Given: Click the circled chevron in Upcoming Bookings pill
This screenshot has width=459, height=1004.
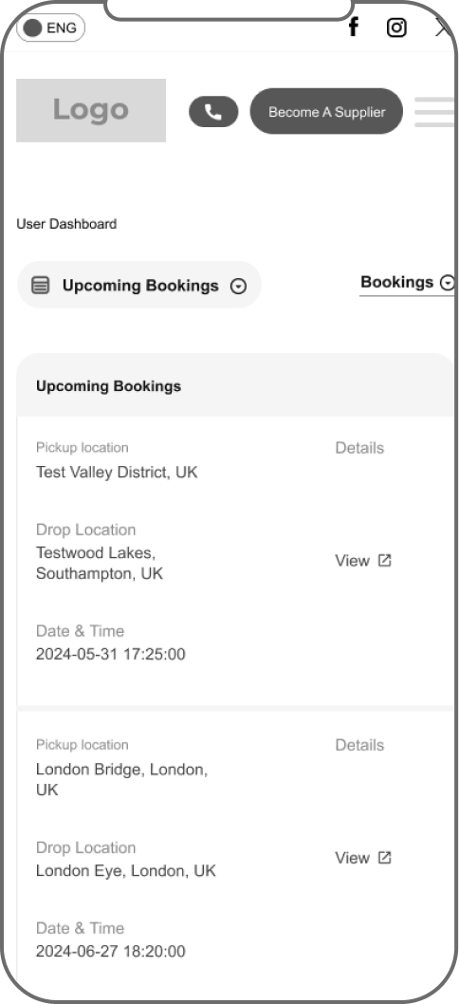Looking at the screenshot, I should pyautogui.click(x=238, y=287).
